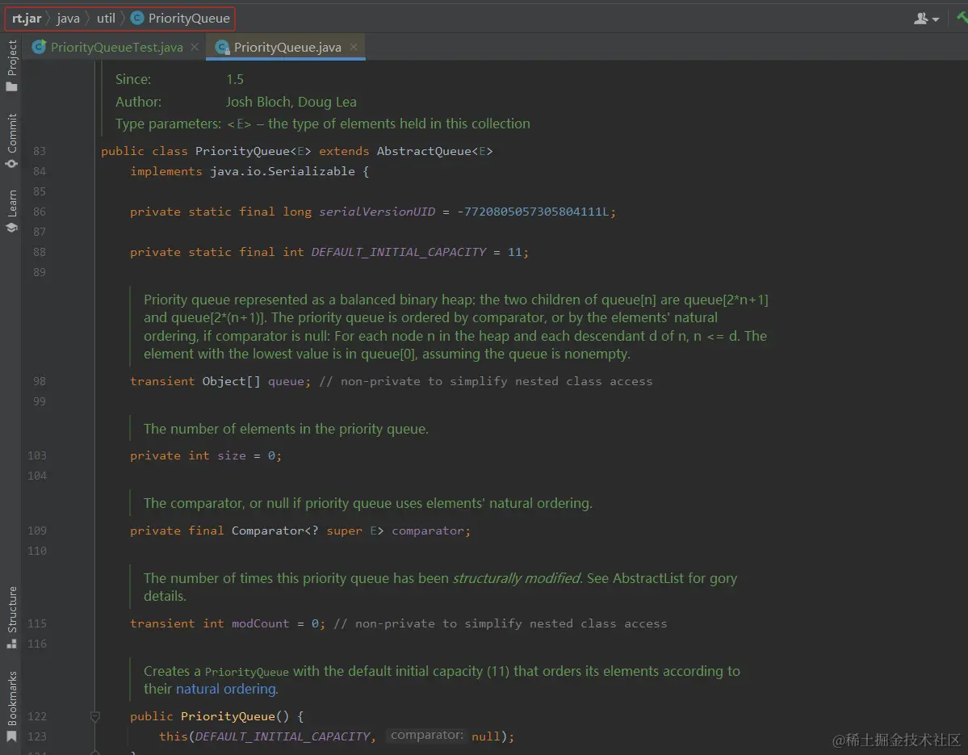Click rt.jar in the breadcrumb bar
The height and width of the screenshot is (755, 968).
[x=27, y=19]
